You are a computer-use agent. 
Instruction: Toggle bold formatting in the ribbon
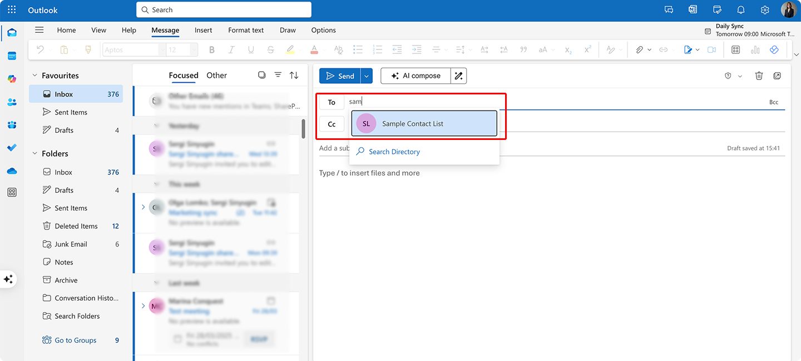pos(211,49)
